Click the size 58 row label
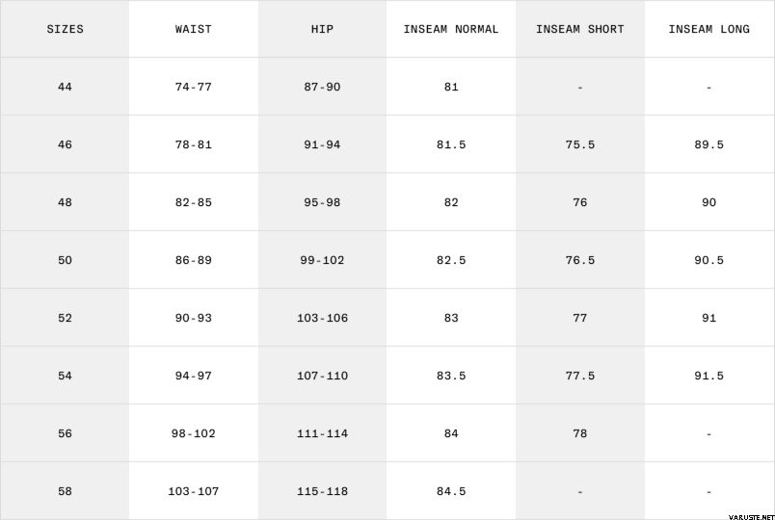This screenshot has height=520, width=775. click(65, 491)
